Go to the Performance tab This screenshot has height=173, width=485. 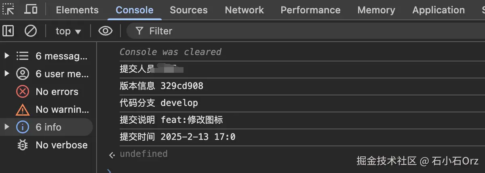310,10
